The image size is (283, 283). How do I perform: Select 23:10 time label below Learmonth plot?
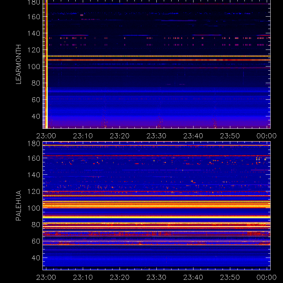[83, 136]
